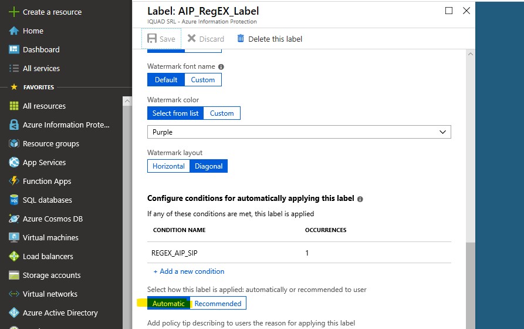Click the App Services globe icon
524x329 pixels.
click(13, 162)
